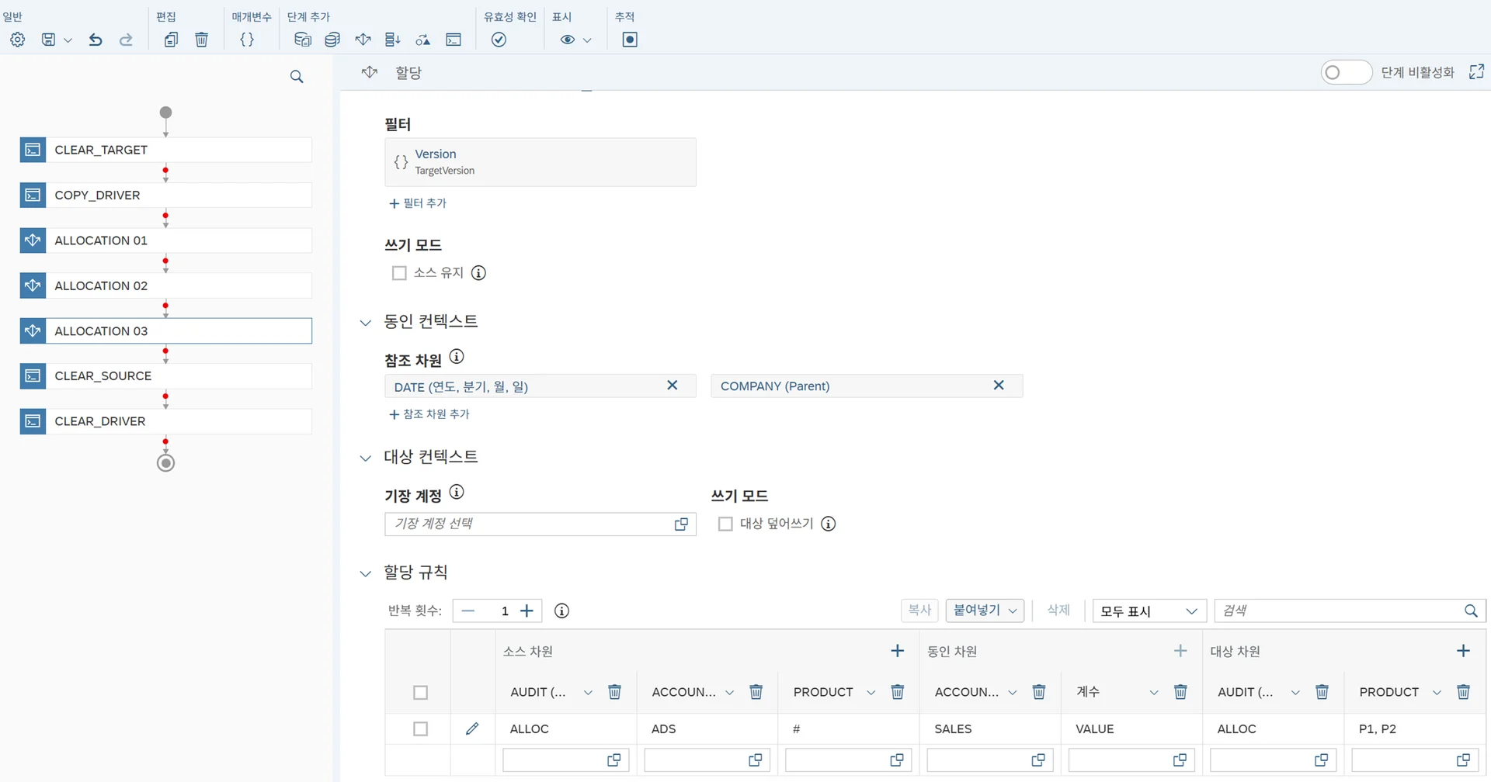The width and height of the screenshot is (1491, 782).
Task: Click the 필터 추가 link
Action: [418, 203]
